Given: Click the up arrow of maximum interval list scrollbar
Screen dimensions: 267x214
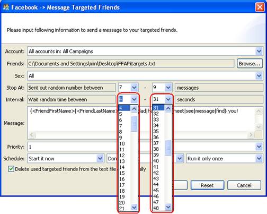Looking at the screenshot, I should 168,108.
